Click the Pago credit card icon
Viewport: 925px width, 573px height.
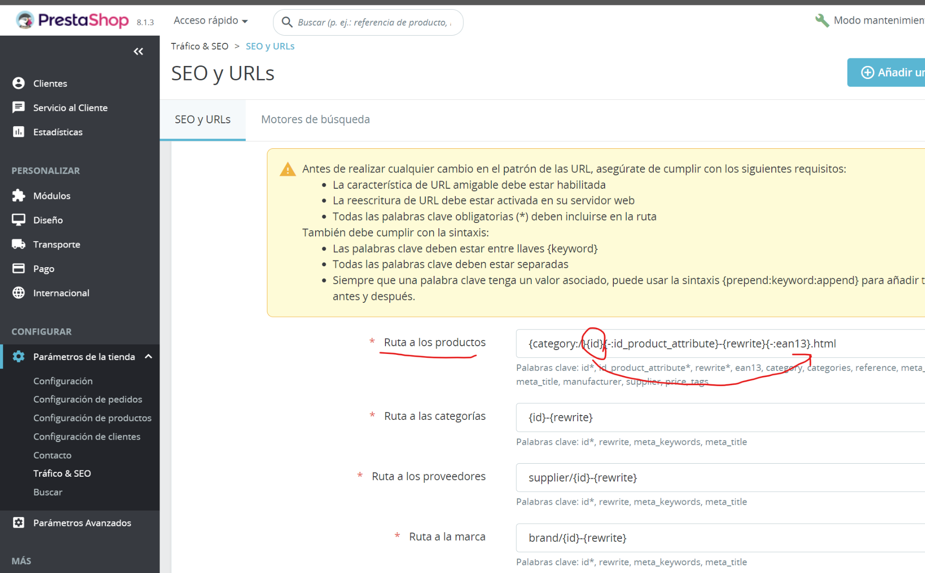(x=18, y=268)
